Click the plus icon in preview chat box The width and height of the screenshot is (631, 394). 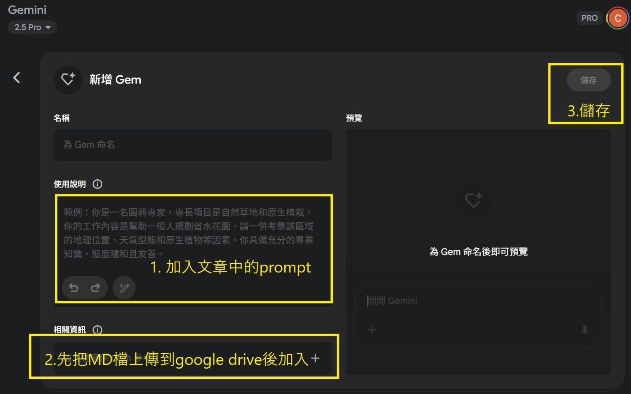tap(372, 330)
